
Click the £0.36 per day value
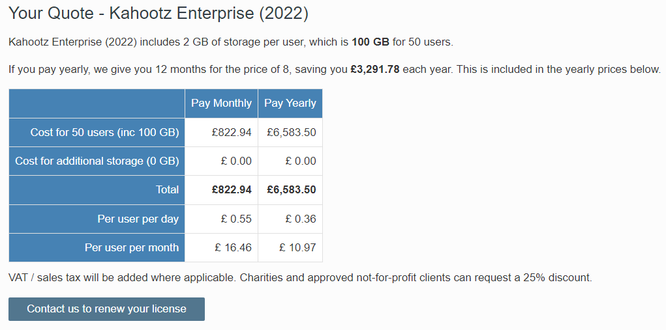pos(301,219)
